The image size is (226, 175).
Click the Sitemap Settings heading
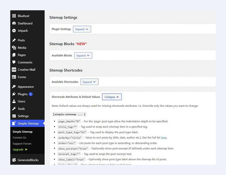tap(63, 17)
